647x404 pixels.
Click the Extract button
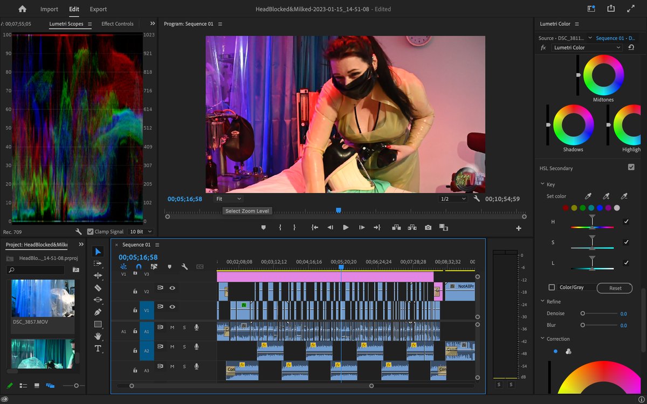pos(411,227)
